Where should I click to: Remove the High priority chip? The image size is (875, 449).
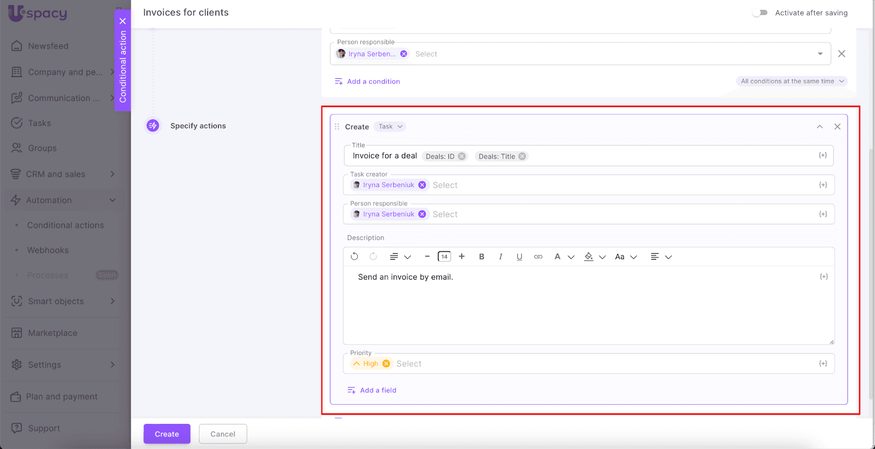(386, 364)
